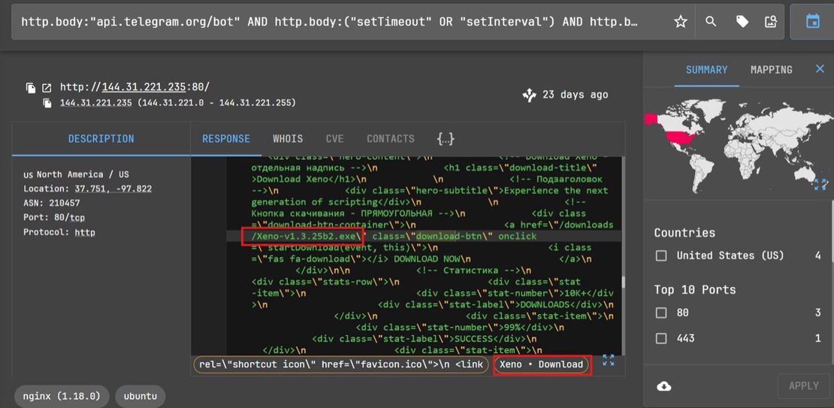The image size is (834, 408).
Task: Click the nginx (1.18.0) tag
Action: coord(62,396)
